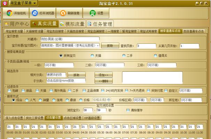Image resolution: width=211 pixels, height=139 pixels.
Task: Switch to the 模拟流量 tab
Action: click(x=72, y=24)
